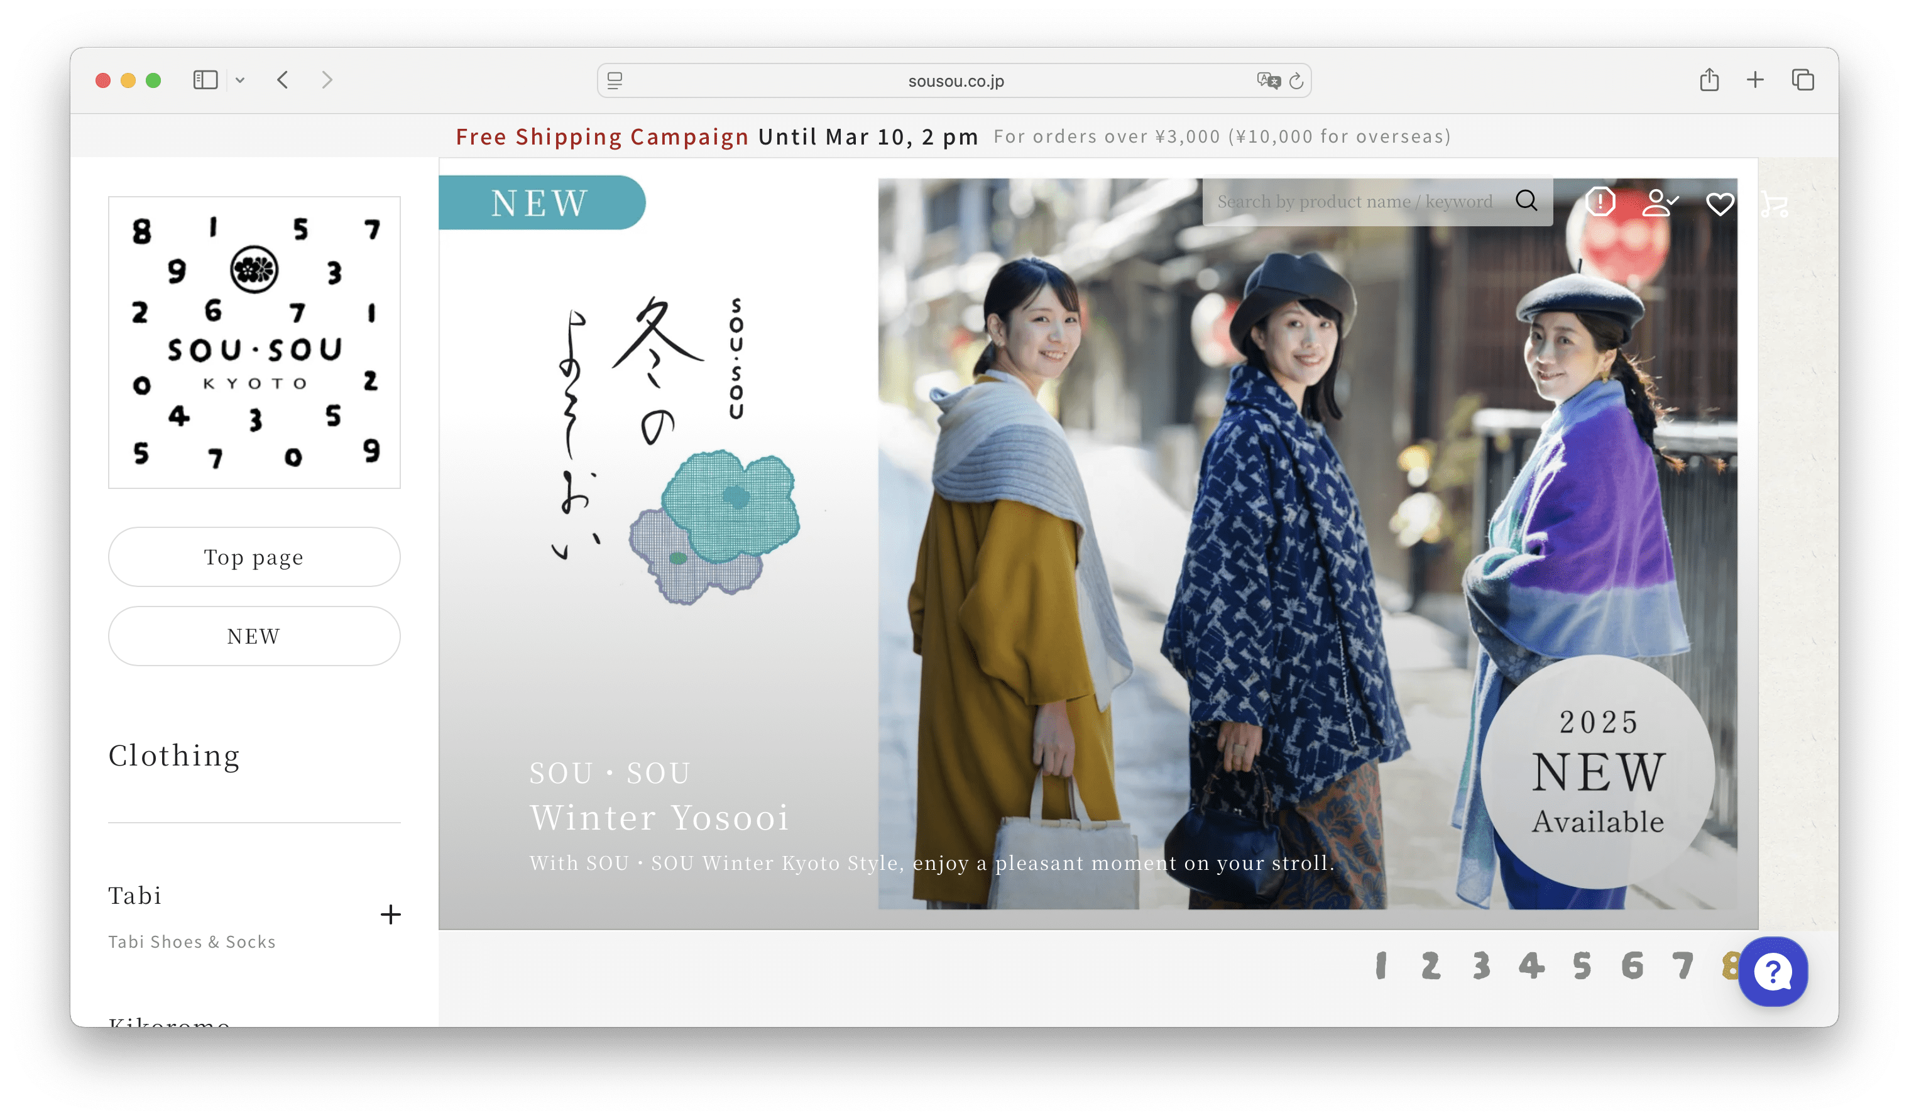Reload the page in Safari
Image resolution: width=1909 pixels, height=1120 pixels.
click(1296, 80)
